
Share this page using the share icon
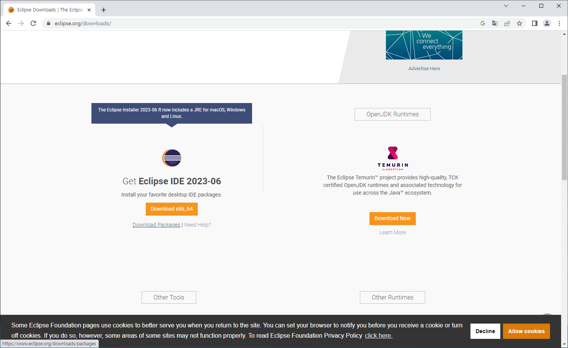point(507,23)
